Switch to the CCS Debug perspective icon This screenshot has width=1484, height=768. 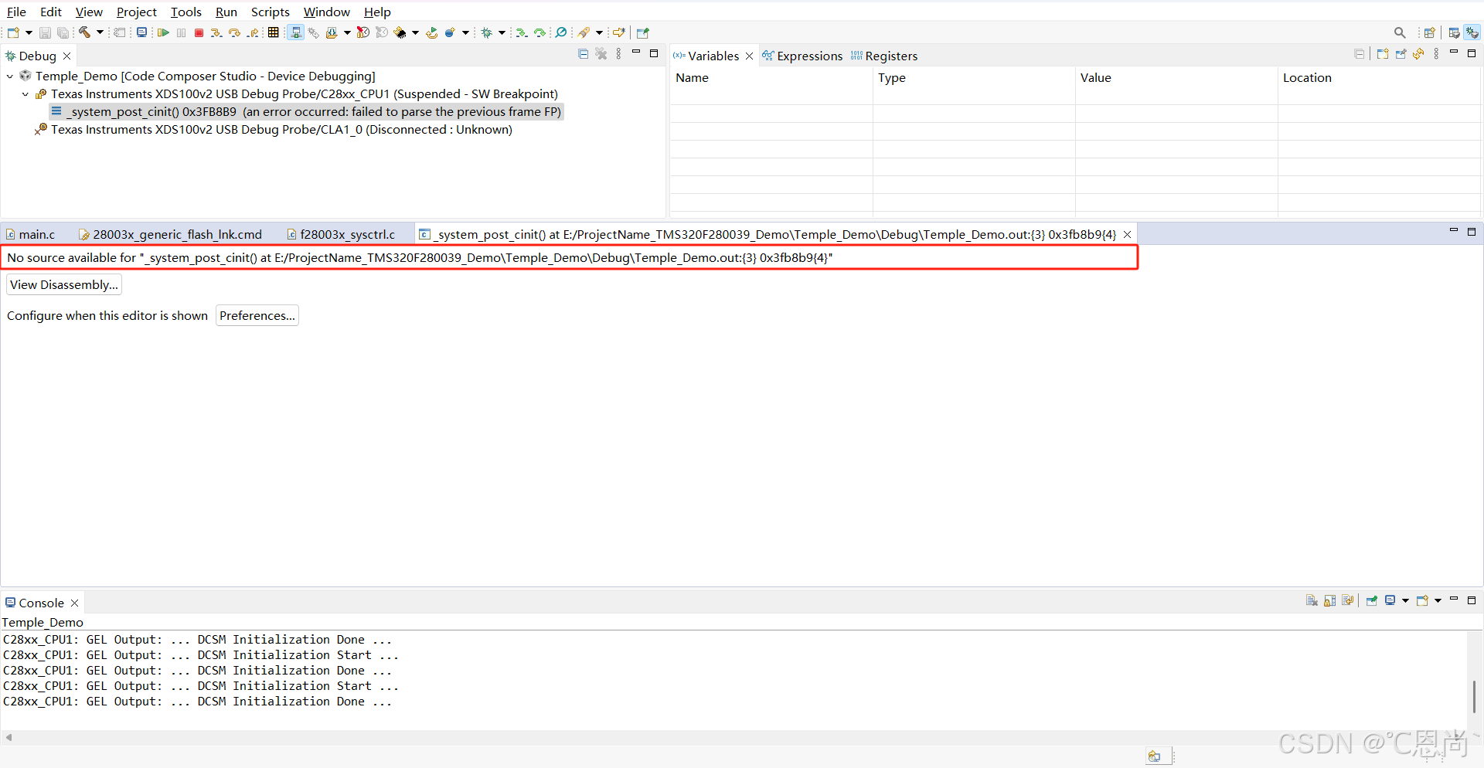[x=1472, y=32]
